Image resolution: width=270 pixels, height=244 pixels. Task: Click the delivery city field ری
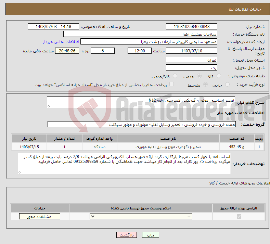tap(192, 67)
